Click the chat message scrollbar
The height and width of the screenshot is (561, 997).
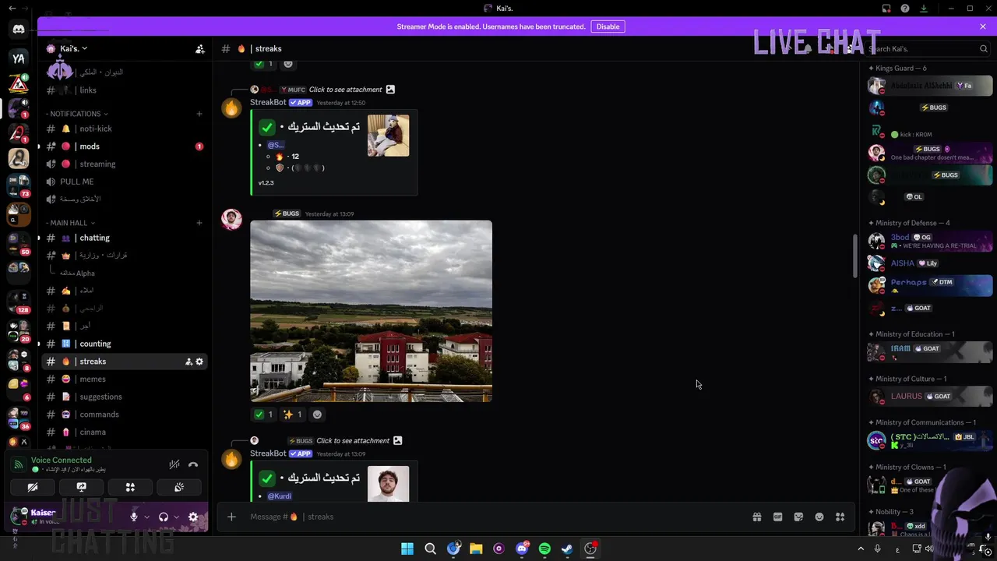[x=854, y=256]
